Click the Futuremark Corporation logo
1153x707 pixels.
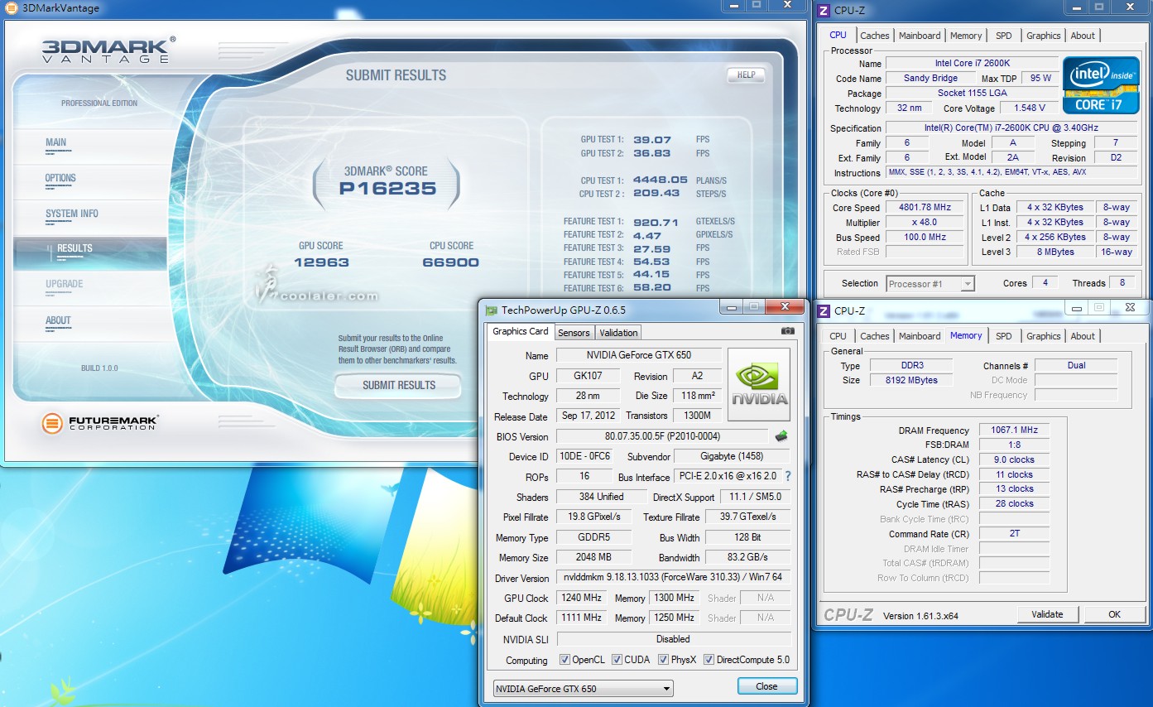tap(99, 423)
